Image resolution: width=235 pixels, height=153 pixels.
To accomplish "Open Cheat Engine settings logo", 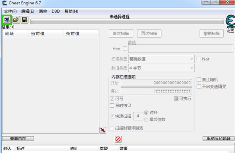I will coord(230,21).
